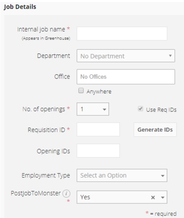Click the Yes value in PostJobToMonster

tap(85, 197)
